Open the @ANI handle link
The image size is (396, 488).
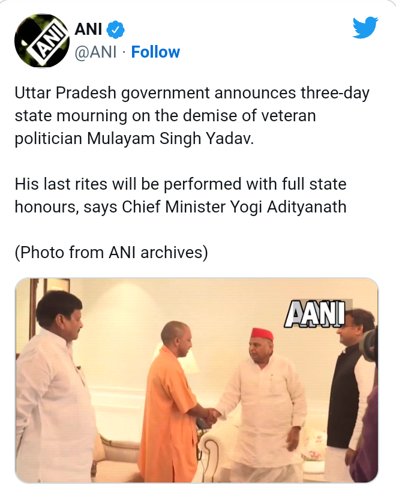pyautogui.click(x=95, y=52)
